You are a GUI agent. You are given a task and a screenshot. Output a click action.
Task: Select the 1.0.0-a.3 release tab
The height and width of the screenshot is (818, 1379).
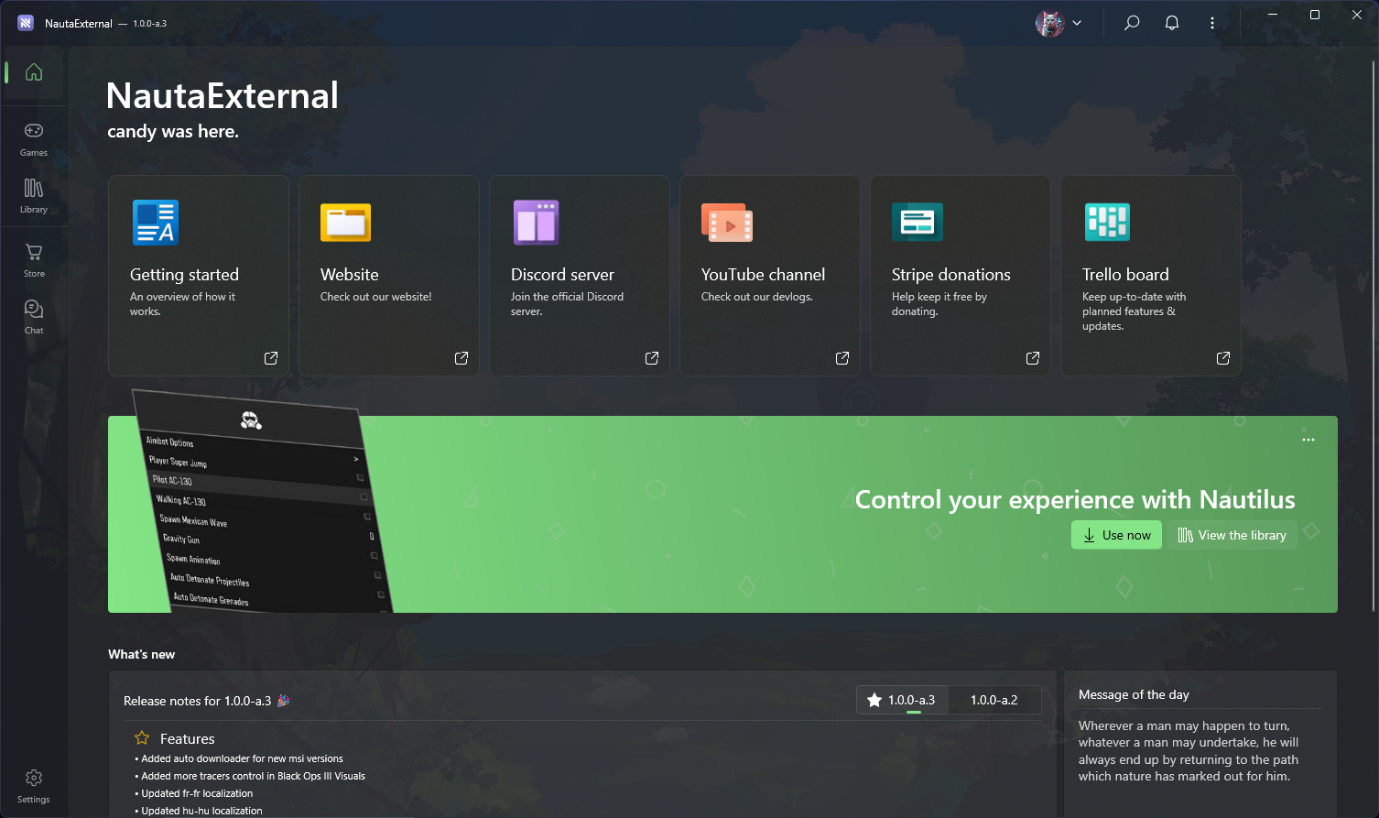coord(902,700)
